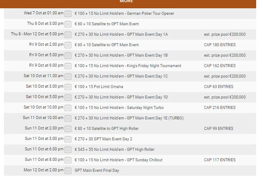Click CAP 99 ENTRIES text
Screen dimensions: 264x177
tap(219, 129)
